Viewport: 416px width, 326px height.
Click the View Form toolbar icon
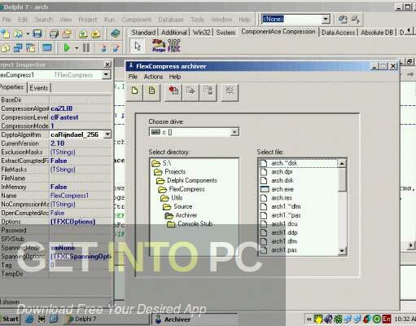18,48
